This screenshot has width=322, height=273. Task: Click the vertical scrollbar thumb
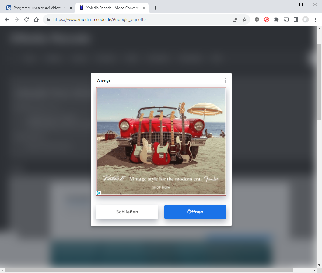coord(319,82)
